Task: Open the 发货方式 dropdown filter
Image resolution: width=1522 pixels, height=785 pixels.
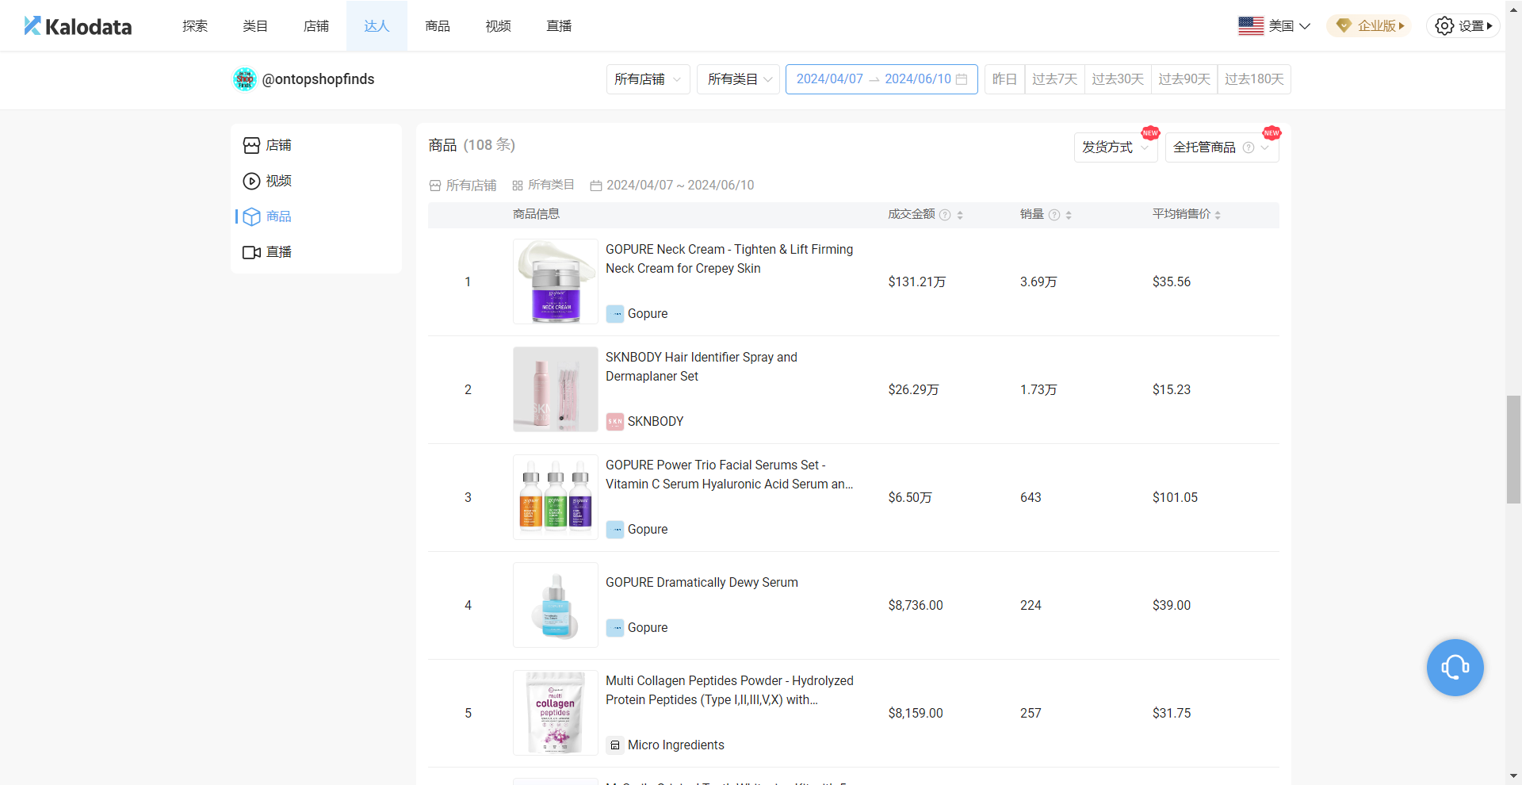Action: [x=1115, y=147]
